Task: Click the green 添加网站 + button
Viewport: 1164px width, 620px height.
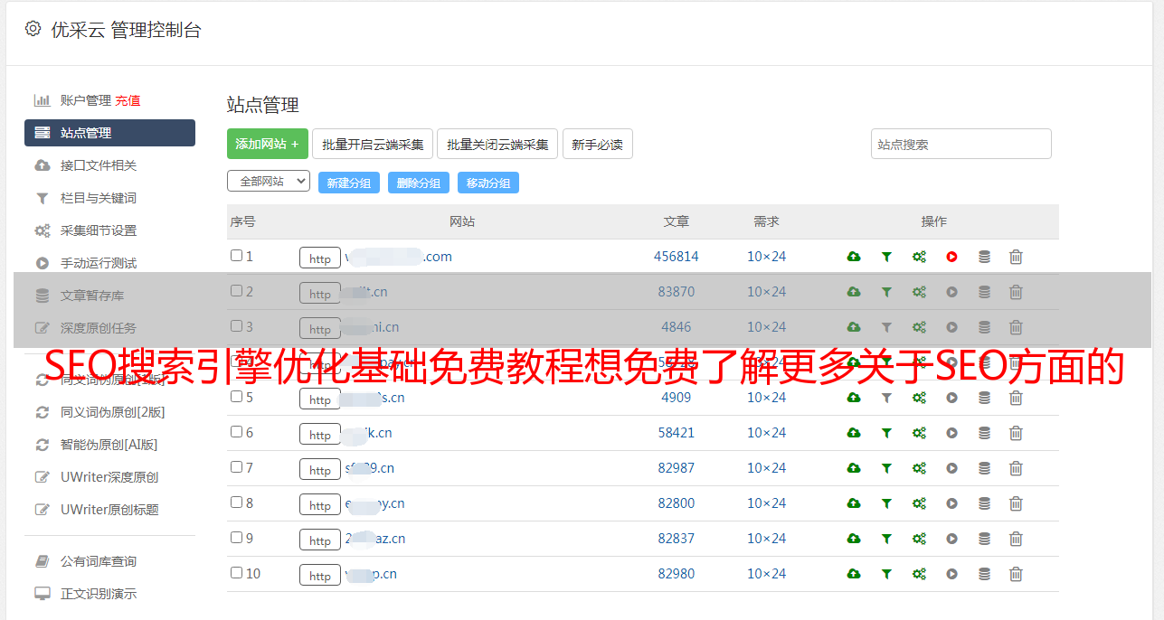Action: pos(268,144)
